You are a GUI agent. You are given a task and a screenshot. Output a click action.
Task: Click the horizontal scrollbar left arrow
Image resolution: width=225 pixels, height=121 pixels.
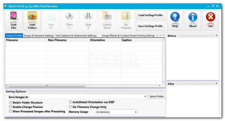coord(7,86)
